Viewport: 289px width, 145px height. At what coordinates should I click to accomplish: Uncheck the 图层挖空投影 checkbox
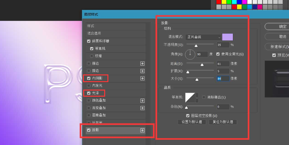[x=188, y=116]
